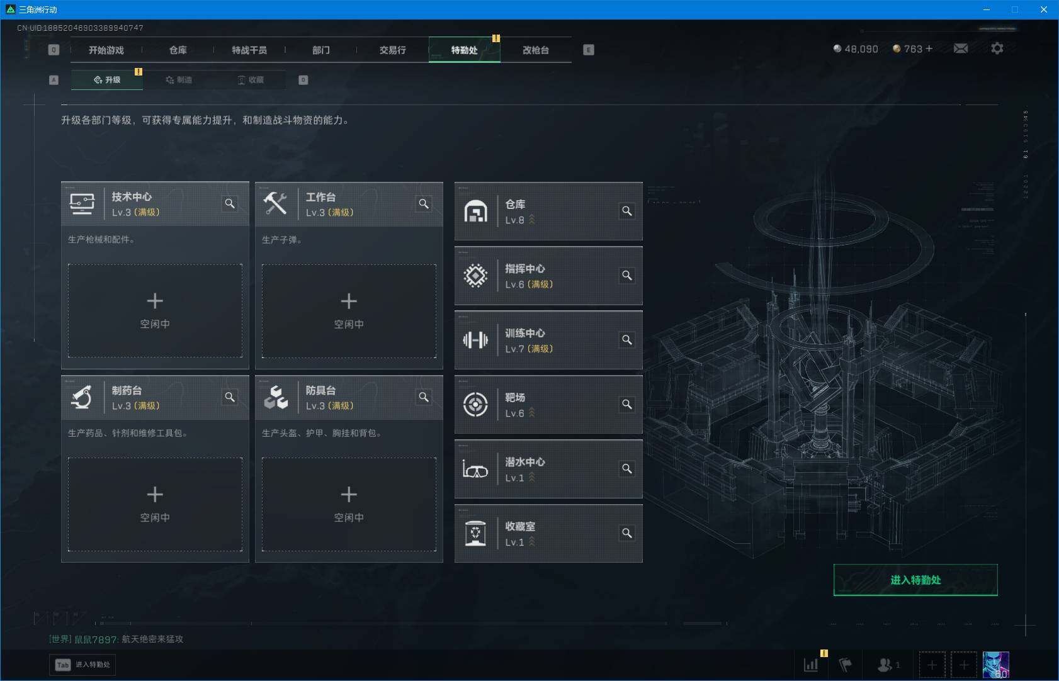Viewport: 1059px width, 681px height.
Task: Open the 改枪台 tab
Action: pos(536,50)
